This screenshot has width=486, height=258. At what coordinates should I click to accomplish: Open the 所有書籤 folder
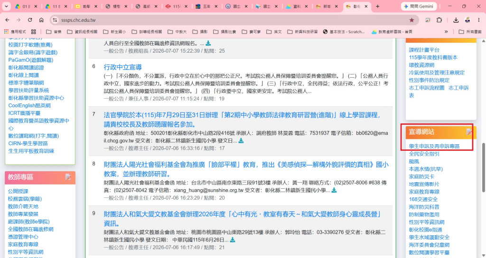(x=470, y=32)
